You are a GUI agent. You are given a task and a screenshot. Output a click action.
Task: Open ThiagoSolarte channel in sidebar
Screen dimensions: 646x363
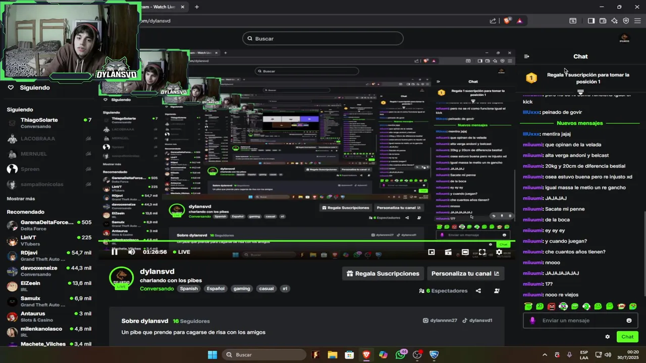click(x=49, y=123)
